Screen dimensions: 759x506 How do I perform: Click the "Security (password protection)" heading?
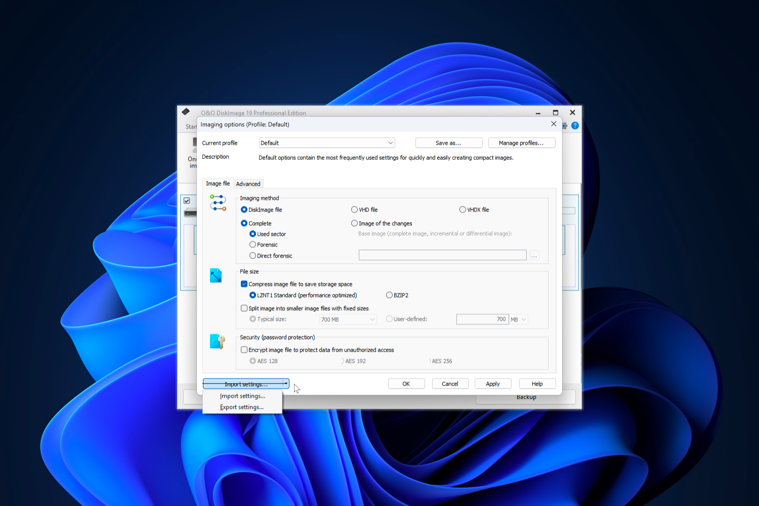point(277,338)
